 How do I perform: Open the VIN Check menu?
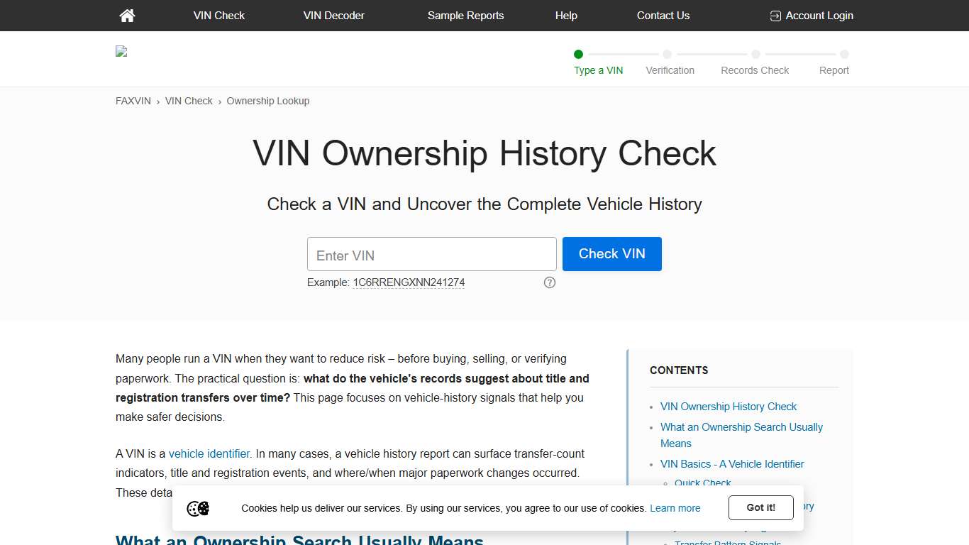click(x=218, y=15)
